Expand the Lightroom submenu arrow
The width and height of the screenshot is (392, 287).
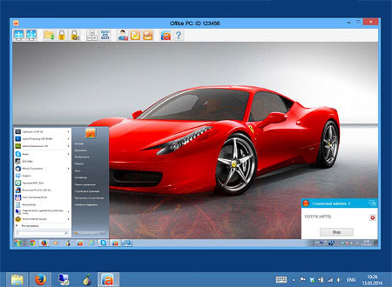[x=68, y=132]
